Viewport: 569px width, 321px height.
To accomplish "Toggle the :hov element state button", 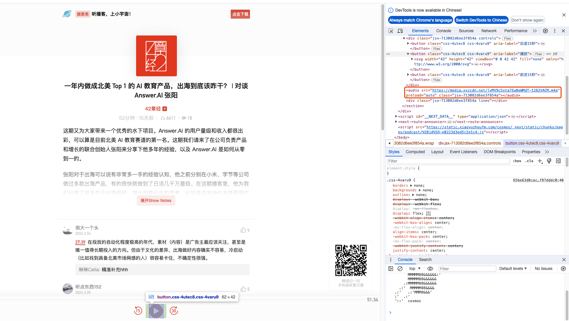I will tap(517, 161).
